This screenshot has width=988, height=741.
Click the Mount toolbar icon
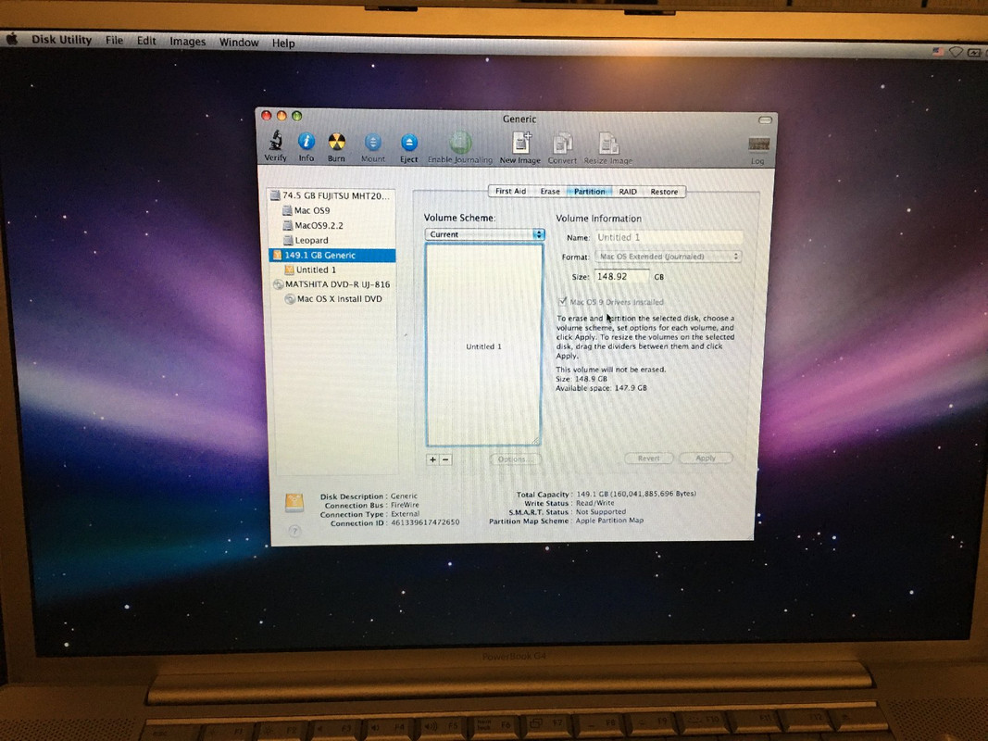373,143
